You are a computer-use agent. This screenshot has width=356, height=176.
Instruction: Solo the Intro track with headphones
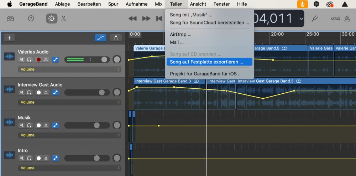(x=29, y=158)
